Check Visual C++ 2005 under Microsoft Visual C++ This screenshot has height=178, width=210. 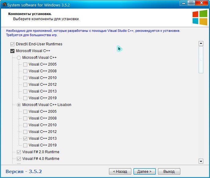pos(25,64)
